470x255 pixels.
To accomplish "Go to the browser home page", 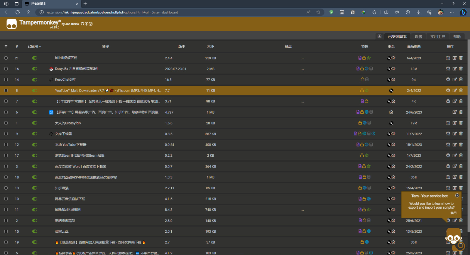I will (28, 12).
